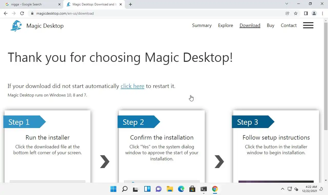Open the taskbar Search icon

coord(125,189)
